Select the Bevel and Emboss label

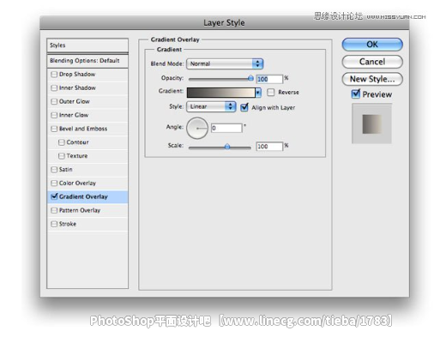tap(83, 129)
